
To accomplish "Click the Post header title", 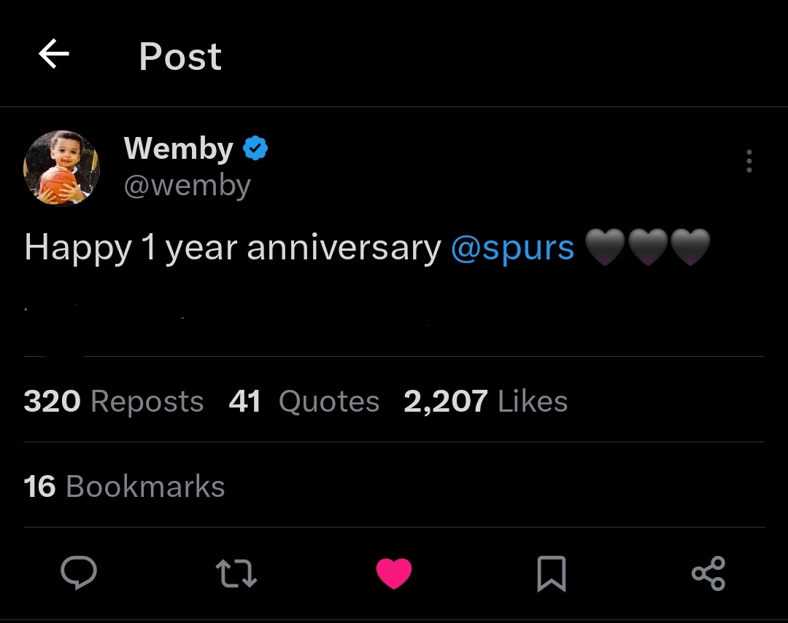I will click(180, 56).
